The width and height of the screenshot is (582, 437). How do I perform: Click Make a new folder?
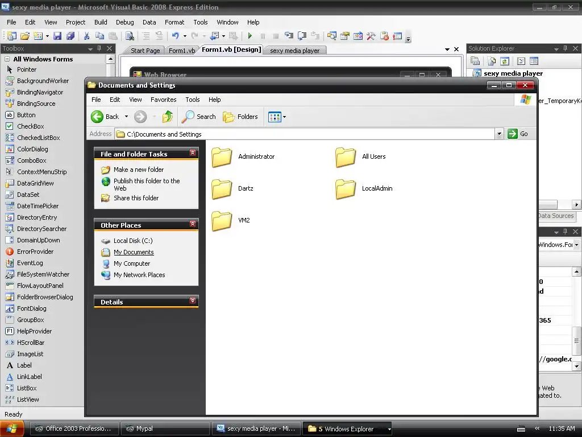click(139, 170)
